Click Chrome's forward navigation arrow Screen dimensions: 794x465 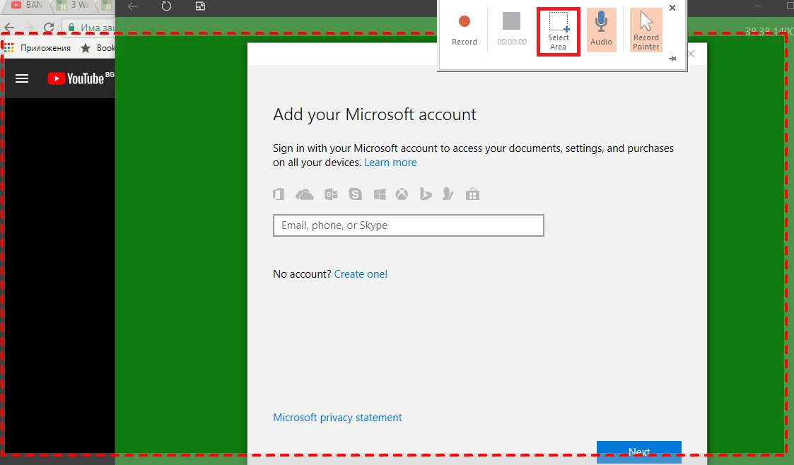29,28
